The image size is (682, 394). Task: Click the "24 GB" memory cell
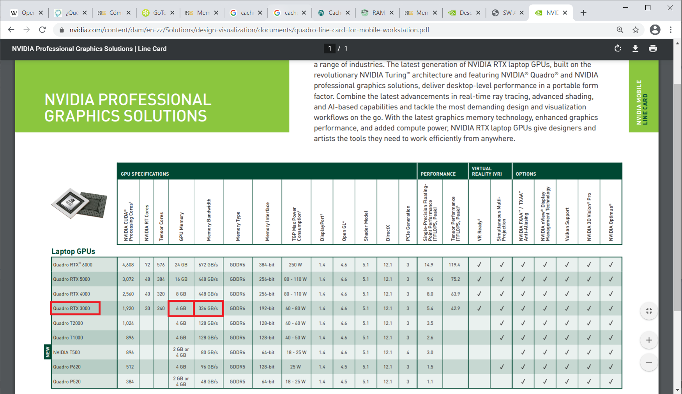click(x=181, y=265)
